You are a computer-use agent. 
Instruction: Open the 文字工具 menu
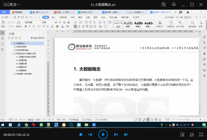click(180, 24)
